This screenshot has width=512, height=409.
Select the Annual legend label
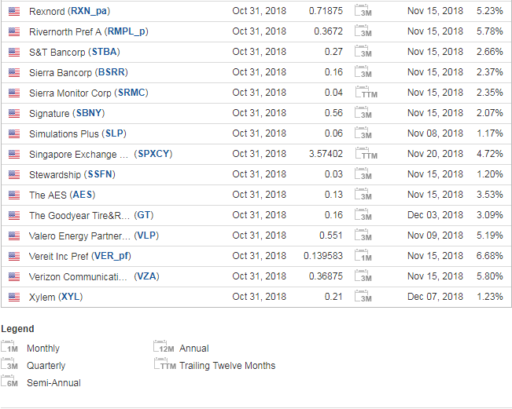click(194, 349)
